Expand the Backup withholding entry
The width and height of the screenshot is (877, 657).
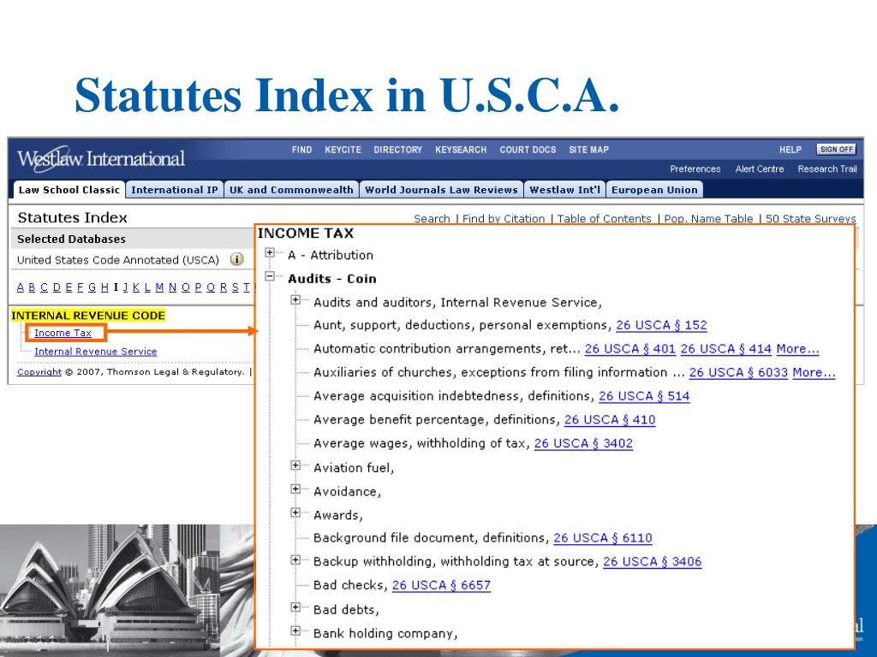[x=295, y=559]
